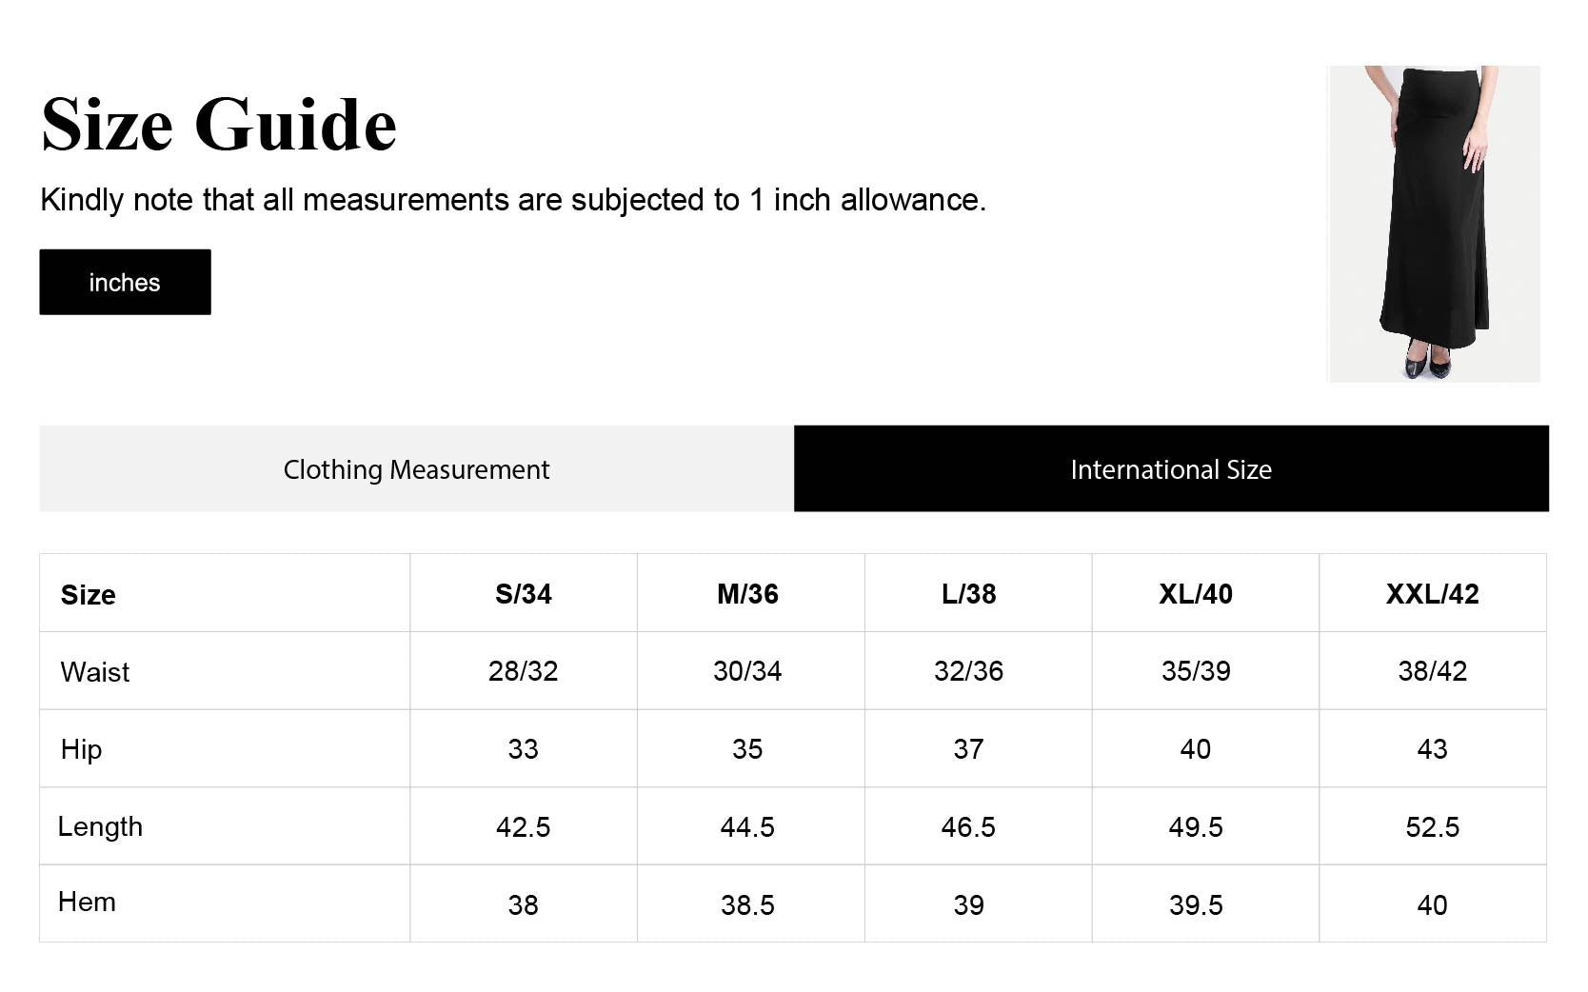This screenshot has width=1588, height=992.
Task: Select the S/34 size column header
Action: tap(523, 594)
